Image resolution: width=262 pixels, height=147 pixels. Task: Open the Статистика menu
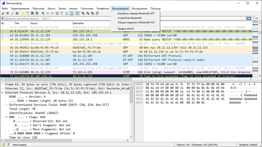(x=87, y=8)
